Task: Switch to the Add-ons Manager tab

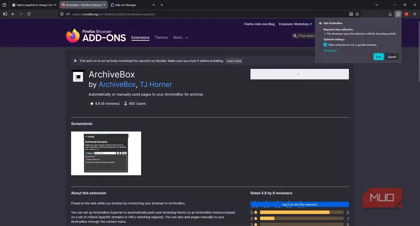Action: [132, 5]
